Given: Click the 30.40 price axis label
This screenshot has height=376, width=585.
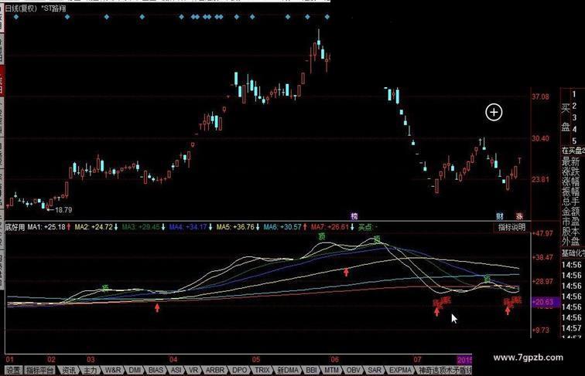Looking at the screenshot, I should (540, 138).
